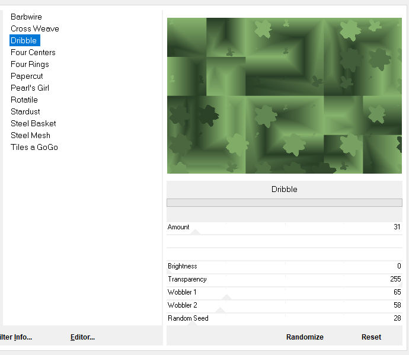Viewport: 409px width, 355px height.
Task: Select the Four Centers filter
Action: 33,52
